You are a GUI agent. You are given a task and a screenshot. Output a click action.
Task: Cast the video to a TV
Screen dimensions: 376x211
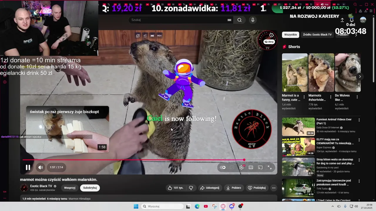pos(260,168)
